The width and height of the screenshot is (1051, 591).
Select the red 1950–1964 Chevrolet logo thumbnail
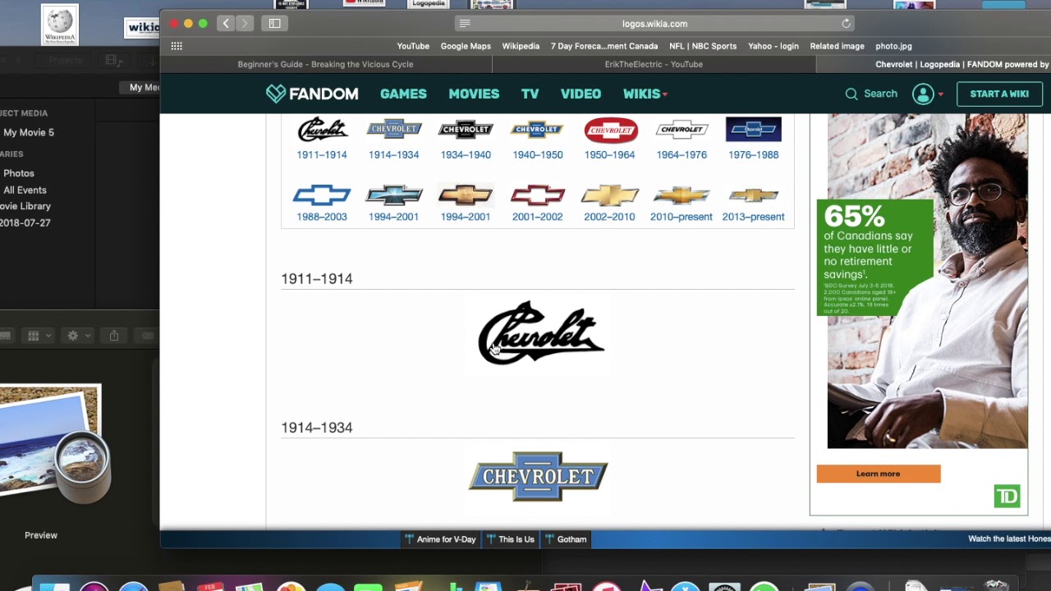pos(610,130)
